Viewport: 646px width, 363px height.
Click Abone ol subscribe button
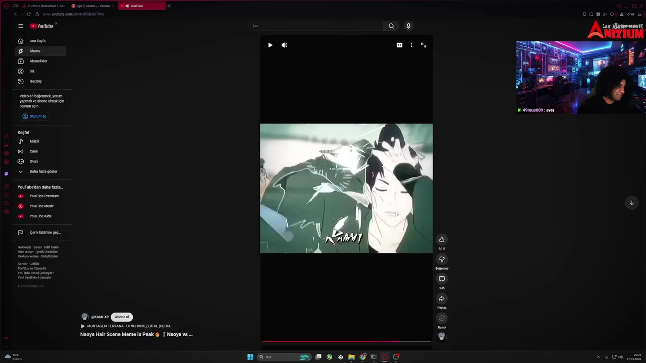coord(122,317)
